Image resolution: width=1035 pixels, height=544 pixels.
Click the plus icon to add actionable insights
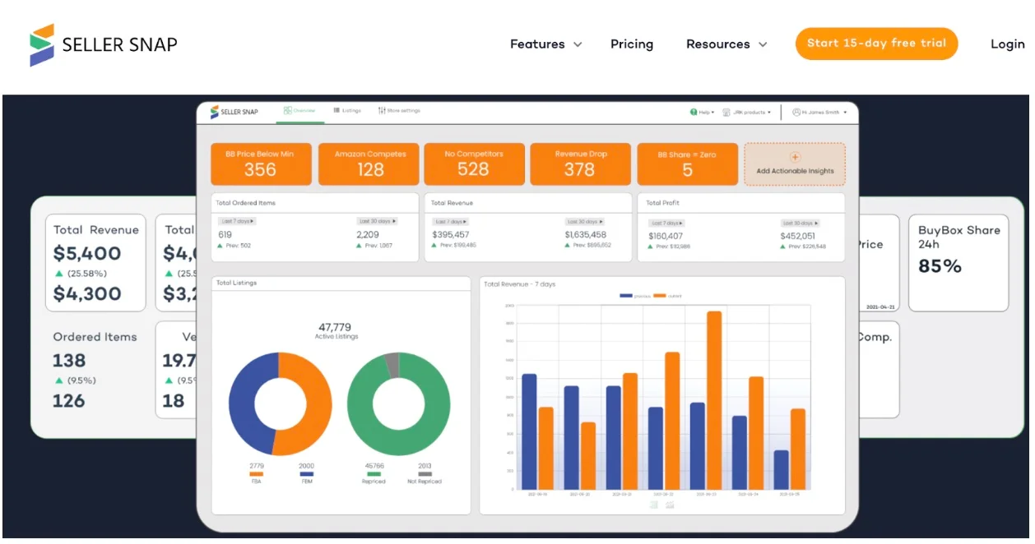pyautogui.click(x=795, y=157)
